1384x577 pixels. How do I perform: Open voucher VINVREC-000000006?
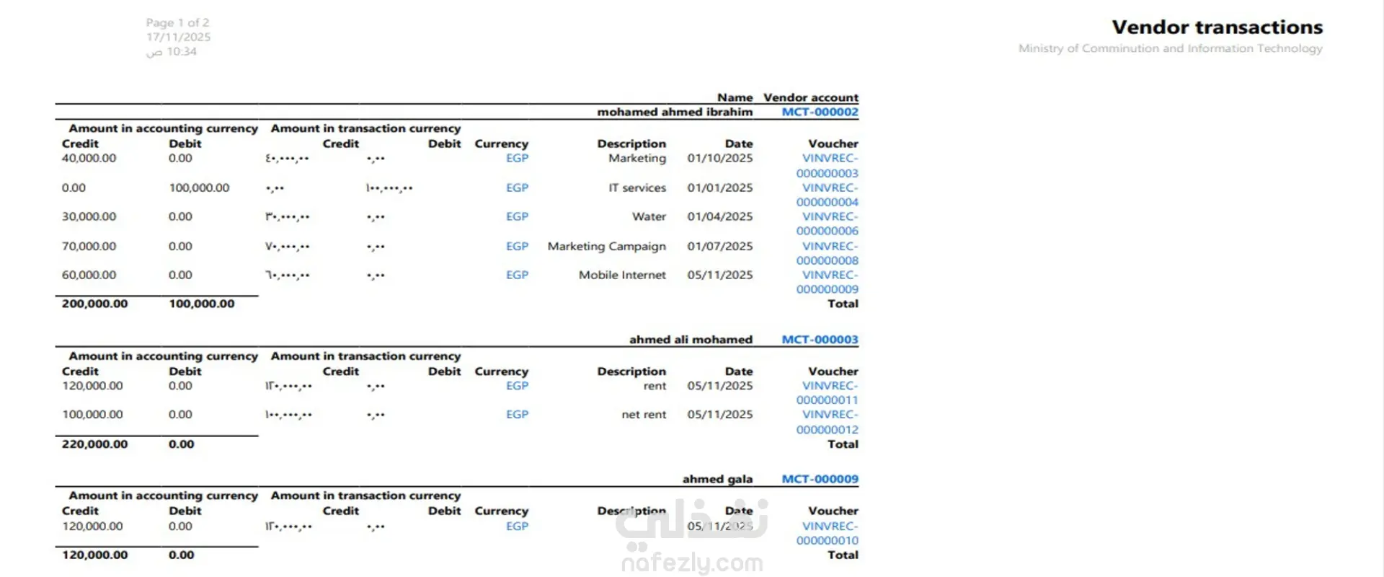pos(828,224)
